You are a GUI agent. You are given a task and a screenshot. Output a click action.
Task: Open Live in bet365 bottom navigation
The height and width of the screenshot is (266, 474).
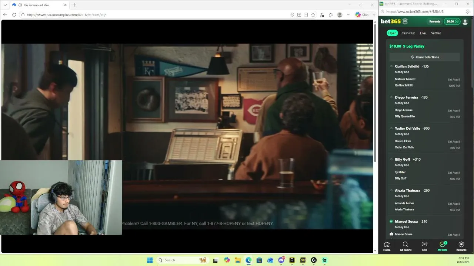(424, 246)
